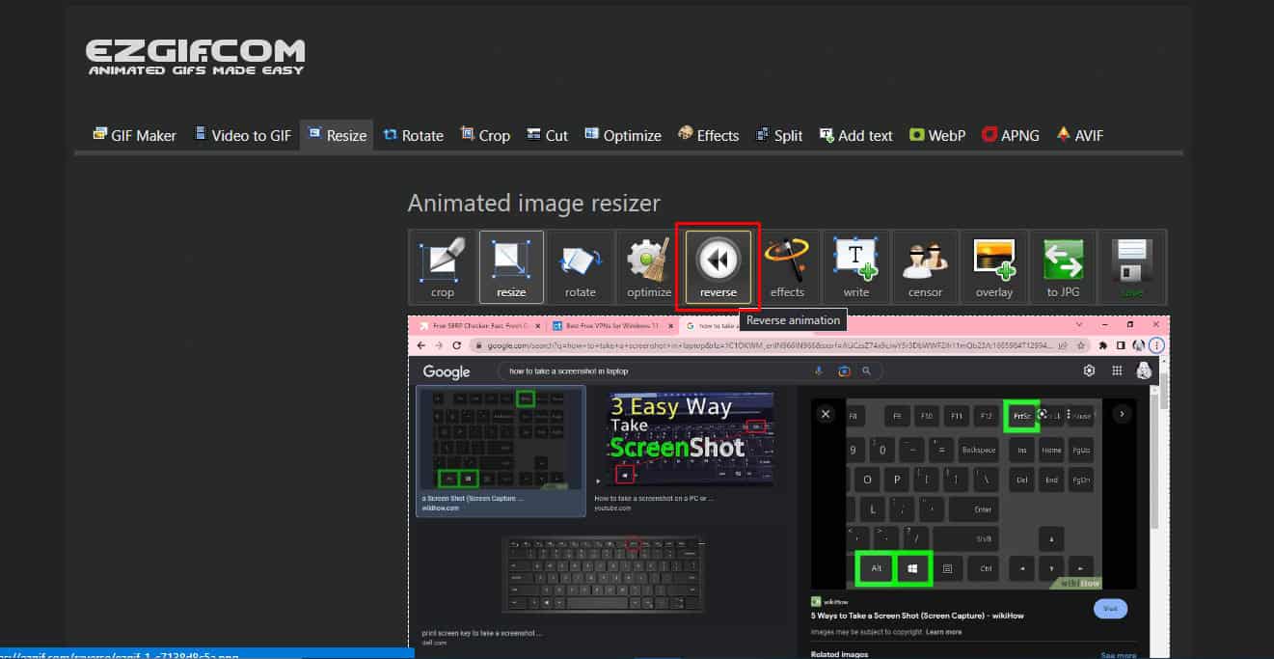Click the Chrome three-dot menu in preview

point(1157,344)
